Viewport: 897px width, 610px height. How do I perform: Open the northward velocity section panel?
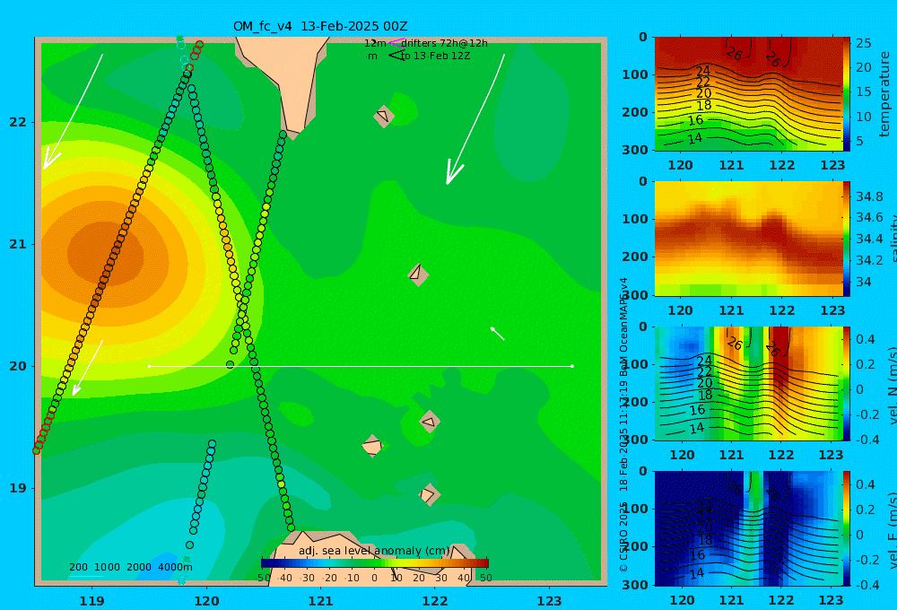click(749, 384)
